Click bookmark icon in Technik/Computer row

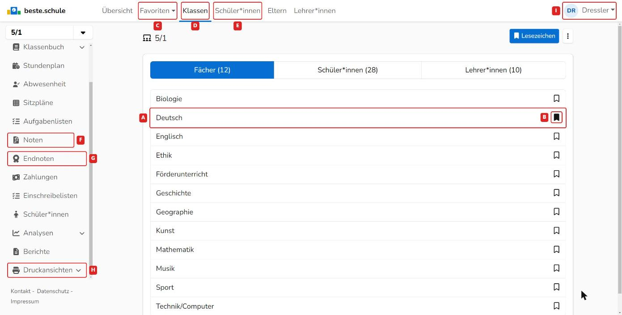tap(556, 306)
